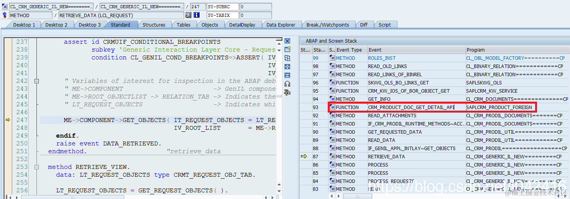This screenshot has width=570, height=199.
Task: Select READ_ATTACHMENTS event in stack
Action: point(392,115)
